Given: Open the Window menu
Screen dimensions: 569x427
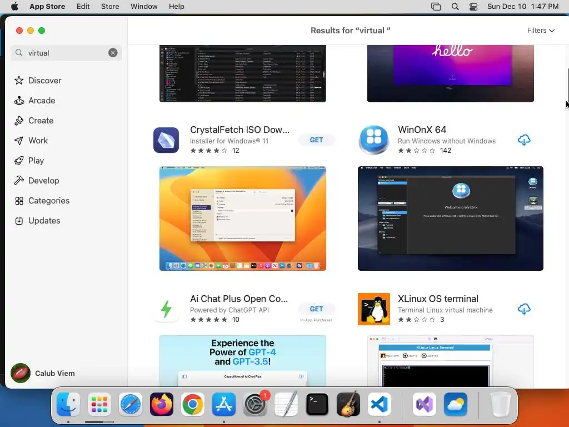Looking at the screenshot, I should click(x=144, y=7).
